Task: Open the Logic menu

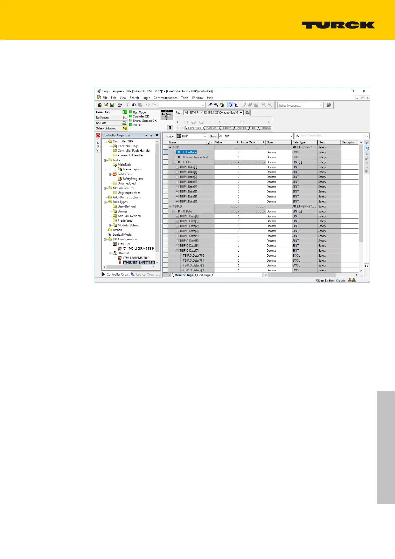Action: [x=146, y=98]
